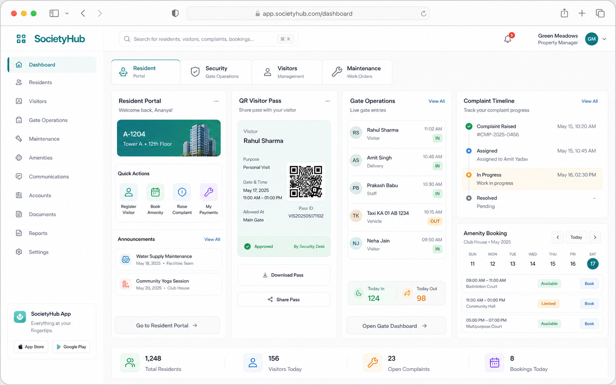Click the Google Play download button
This screenshot has height=385, width=616.
point(71,347)
